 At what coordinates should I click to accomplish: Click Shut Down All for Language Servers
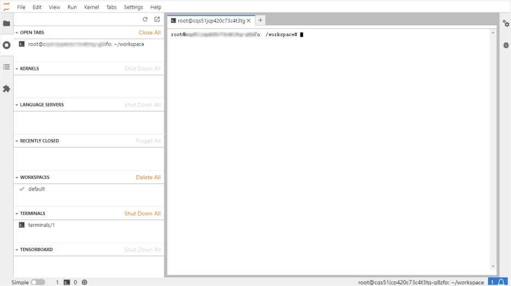(142, 105)
